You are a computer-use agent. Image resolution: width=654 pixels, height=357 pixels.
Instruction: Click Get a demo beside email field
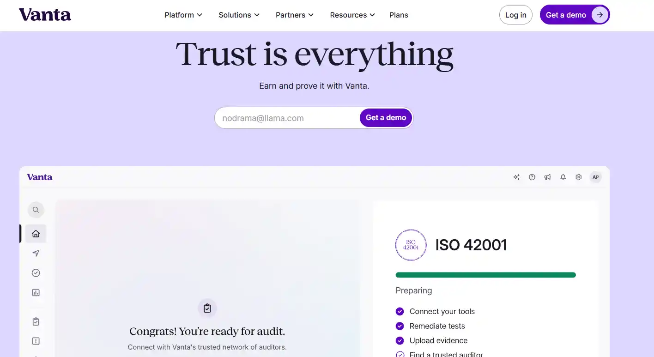(x=386, y=118)
